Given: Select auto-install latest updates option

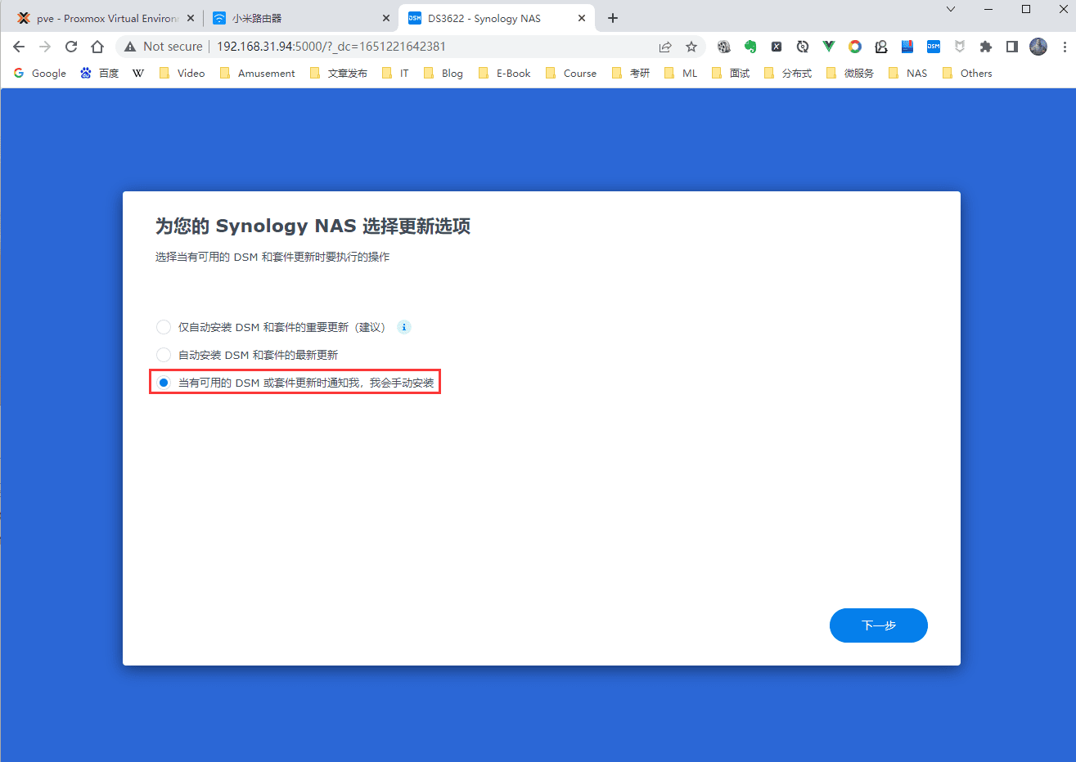Looking at the screenshot, I should pyautogui.click(x=164, y=355).
